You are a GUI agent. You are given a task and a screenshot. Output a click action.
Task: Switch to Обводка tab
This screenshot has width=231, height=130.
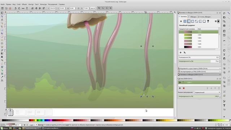pyautogui.click(x=192, y=17)
